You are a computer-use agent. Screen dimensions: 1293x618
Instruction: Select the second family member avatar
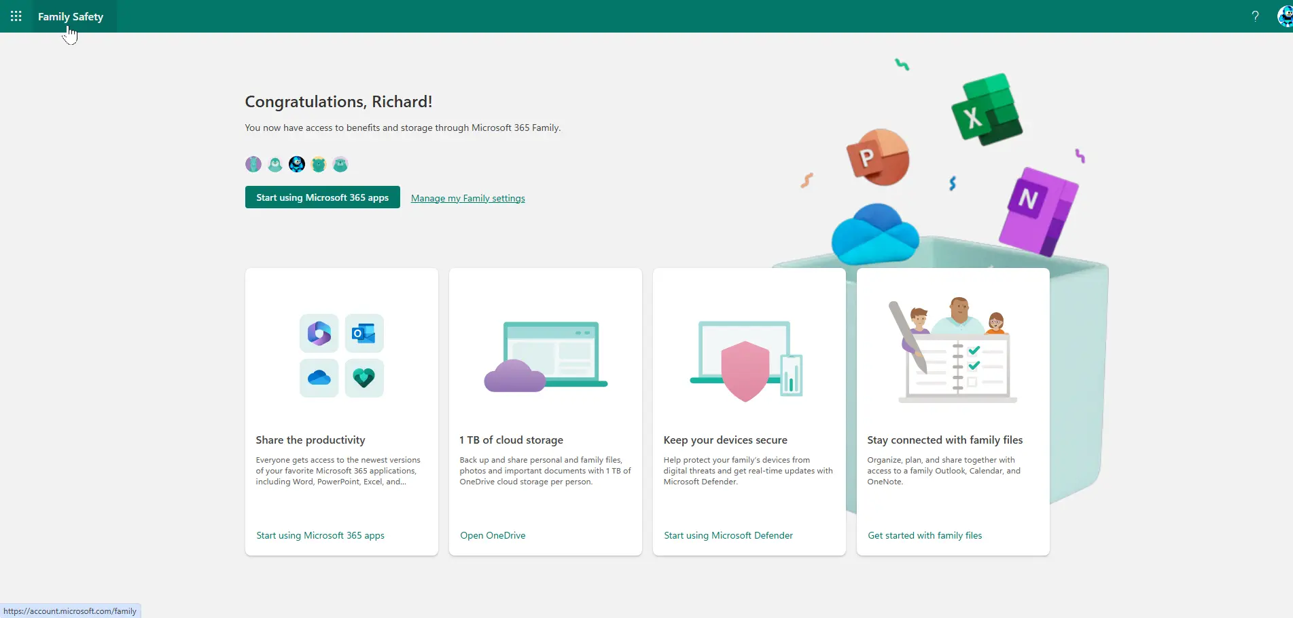point(275,164)
